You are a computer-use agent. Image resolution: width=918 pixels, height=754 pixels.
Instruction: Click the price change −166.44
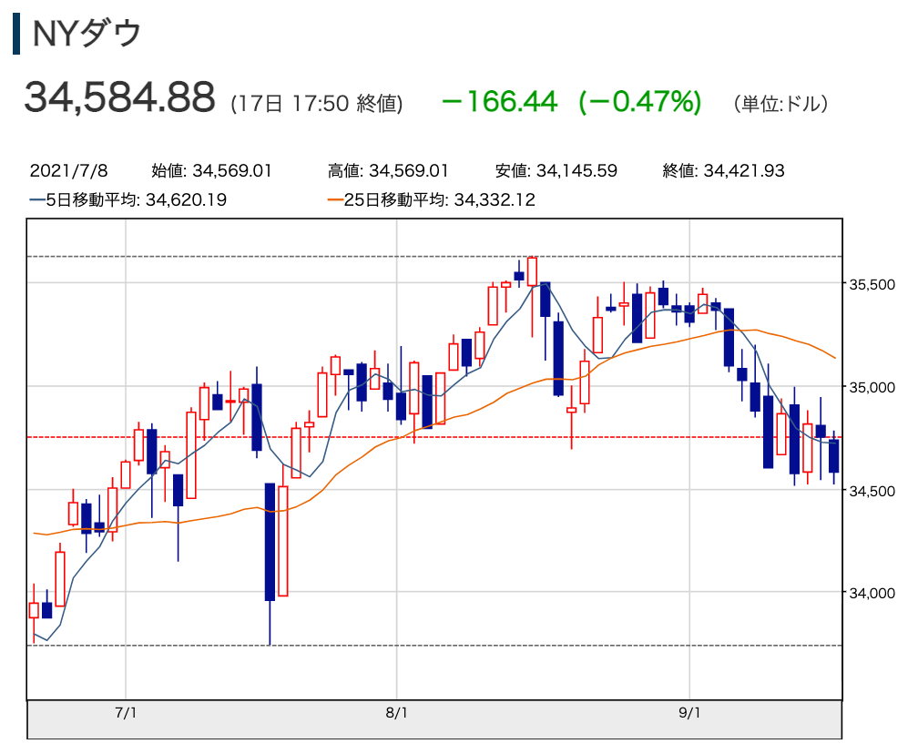pyautogui.click(x=499, y=101)
